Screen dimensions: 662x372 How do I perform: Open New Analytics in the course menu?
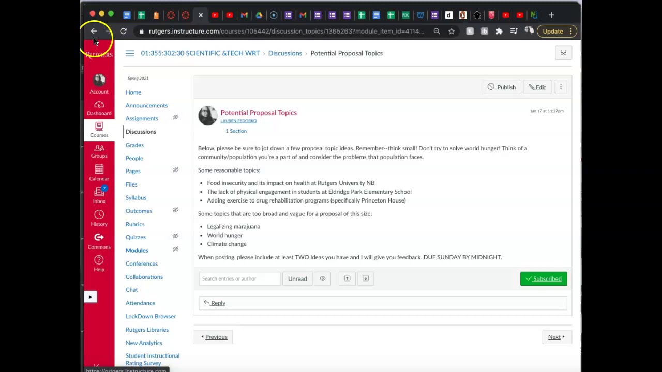(144, 343)
